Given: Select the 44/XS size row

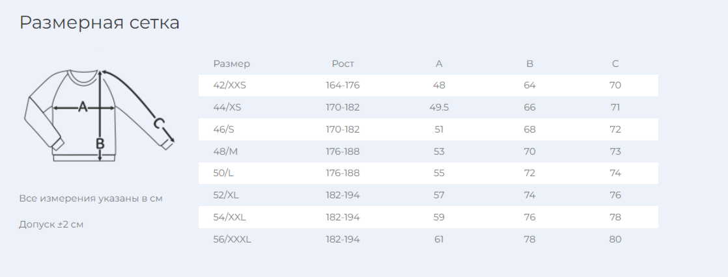Looking at the screenshot, I should (428, 108).
